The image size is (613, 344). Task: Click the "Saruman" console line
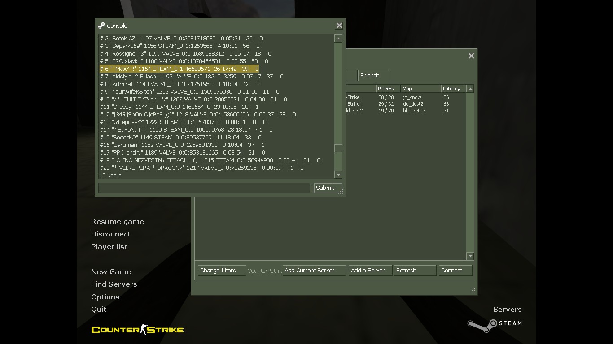[182, 145]
